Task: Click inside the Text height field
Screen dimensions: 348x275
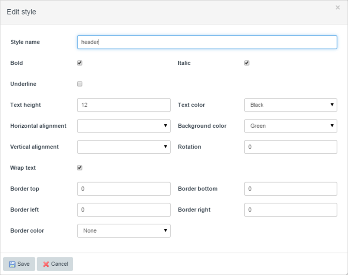Action: [123, 105]
